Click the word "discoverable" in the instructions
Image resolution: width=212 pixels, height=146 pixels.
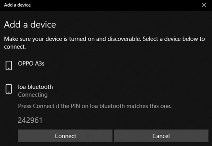coord(123,39)
